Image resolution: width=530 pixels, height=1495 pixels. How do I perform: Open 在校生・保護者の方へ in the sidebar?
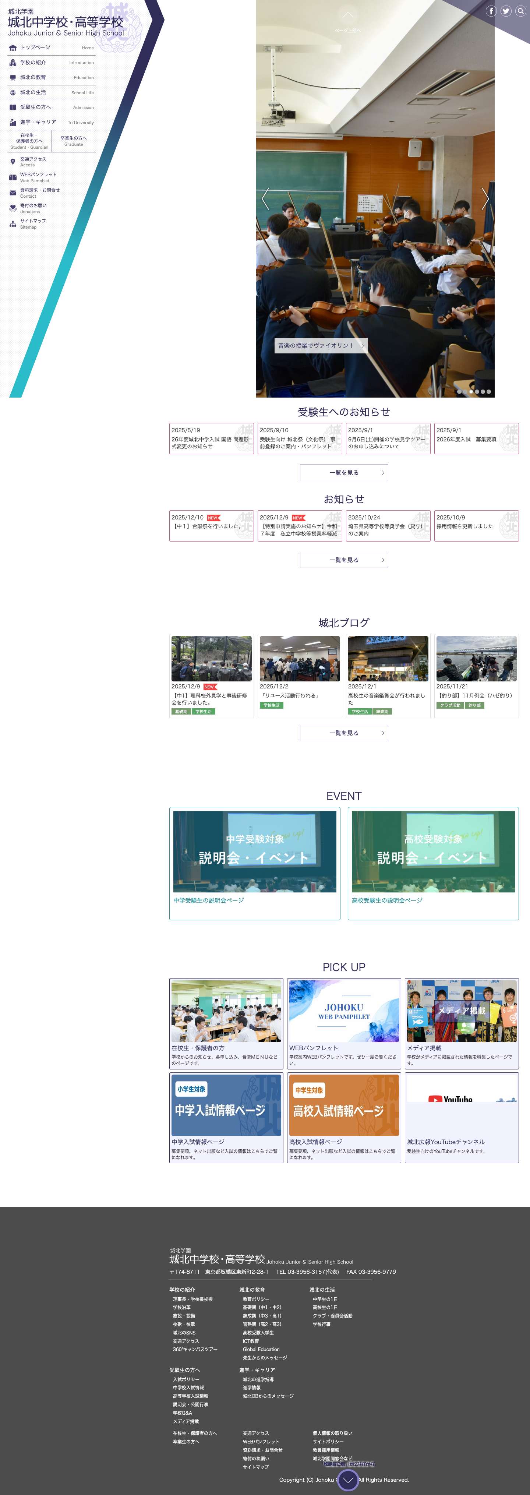29,141
